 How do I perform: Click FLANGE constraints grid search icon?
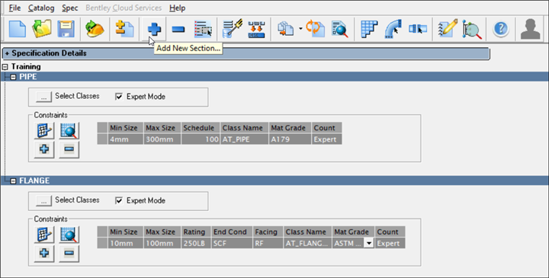coord(69,235)
